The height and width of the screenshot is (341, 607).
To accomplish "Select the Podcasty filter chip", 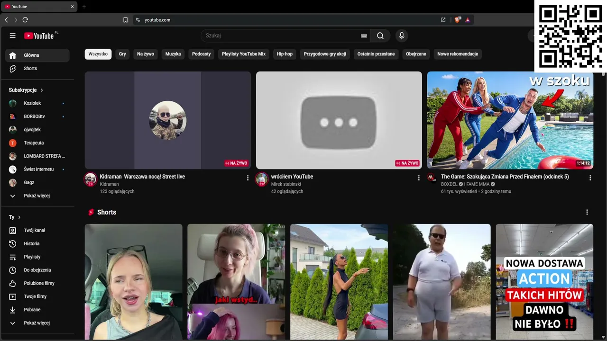I will (x=202, y=54).
